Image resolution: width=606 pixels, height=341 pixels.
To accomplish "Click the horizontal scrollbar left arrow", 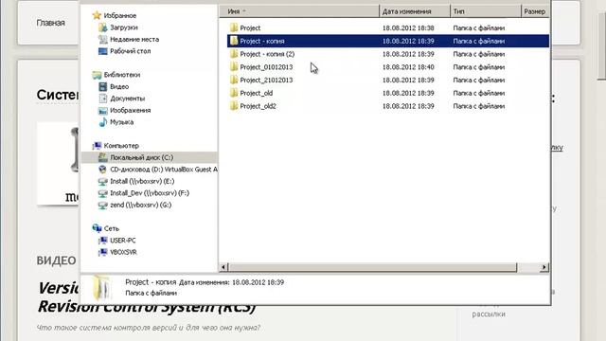I will coord(223,267).
